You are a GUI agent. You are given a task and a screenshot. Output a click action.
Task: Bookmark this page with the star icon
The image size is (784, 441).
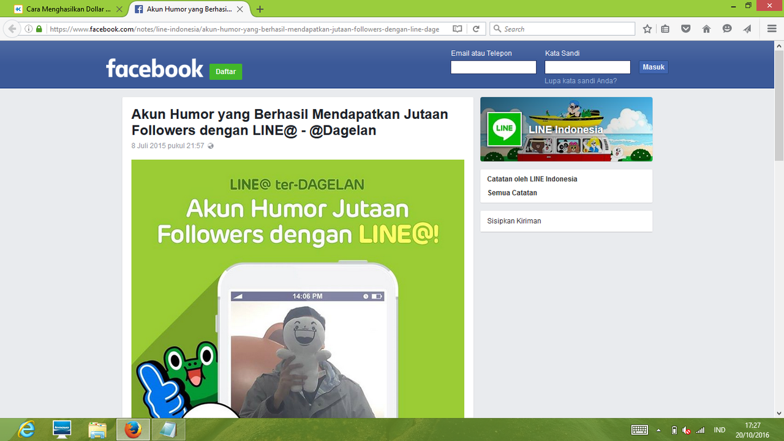(647, 29)
